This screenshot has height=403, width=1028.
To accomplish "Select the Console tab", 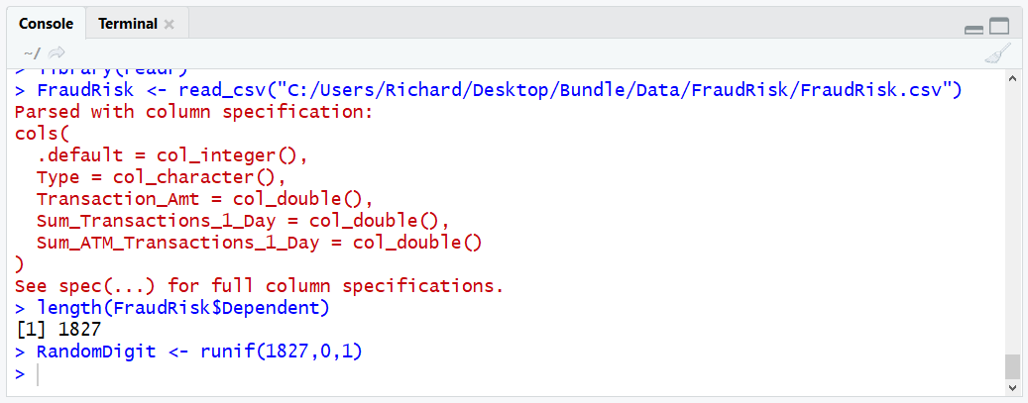I will point(46,24).
